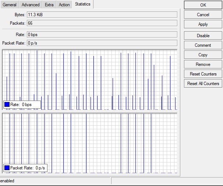Add a Comment to the rule

coord(203,45)
